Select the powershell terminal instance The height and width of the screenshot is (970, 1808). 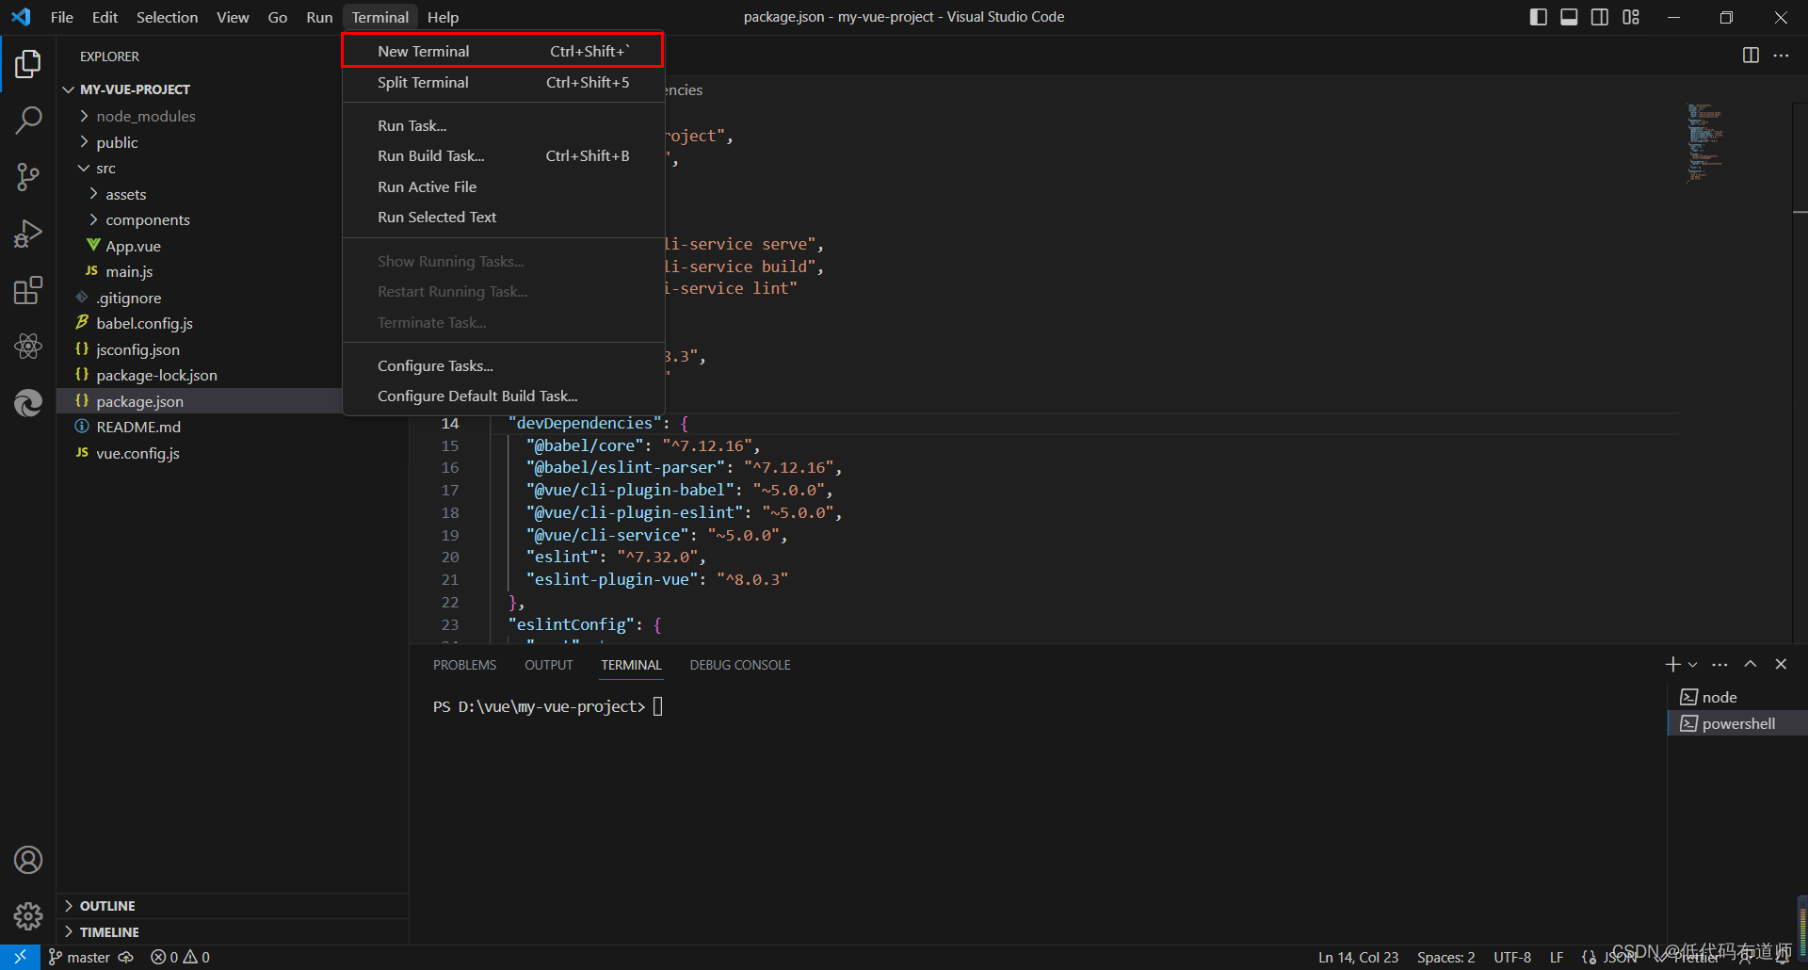(x=1737, y=723)
